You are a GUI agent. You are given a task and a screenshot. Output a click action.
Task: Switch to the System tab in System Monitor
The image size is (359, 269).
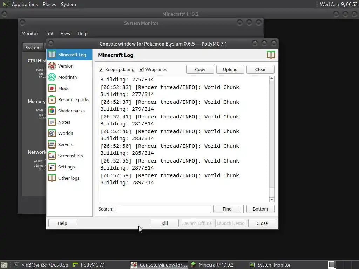(33, 48)
